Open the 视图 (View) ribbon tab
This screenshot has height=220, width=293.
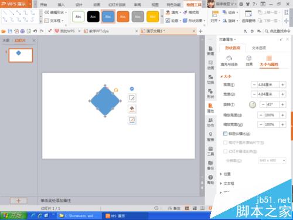point(155,4)
